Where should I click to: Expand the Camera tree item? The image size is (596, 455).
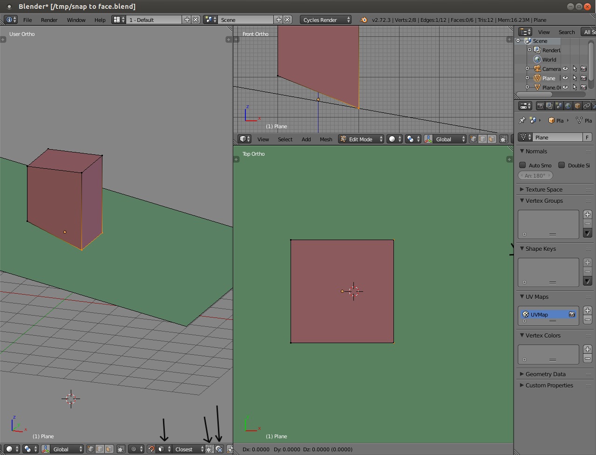527,69
